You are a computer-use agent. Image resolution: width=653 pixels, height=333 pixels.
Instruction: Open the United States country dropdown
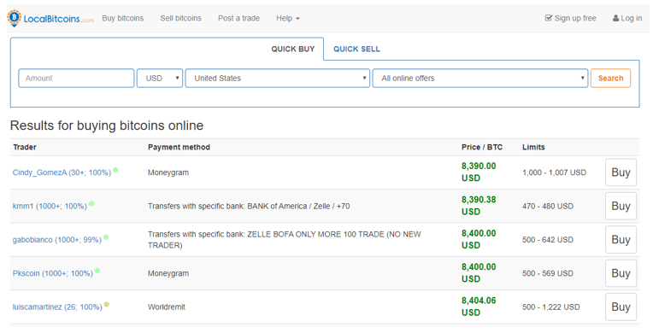pyautogui.click(x=278, y=79)
